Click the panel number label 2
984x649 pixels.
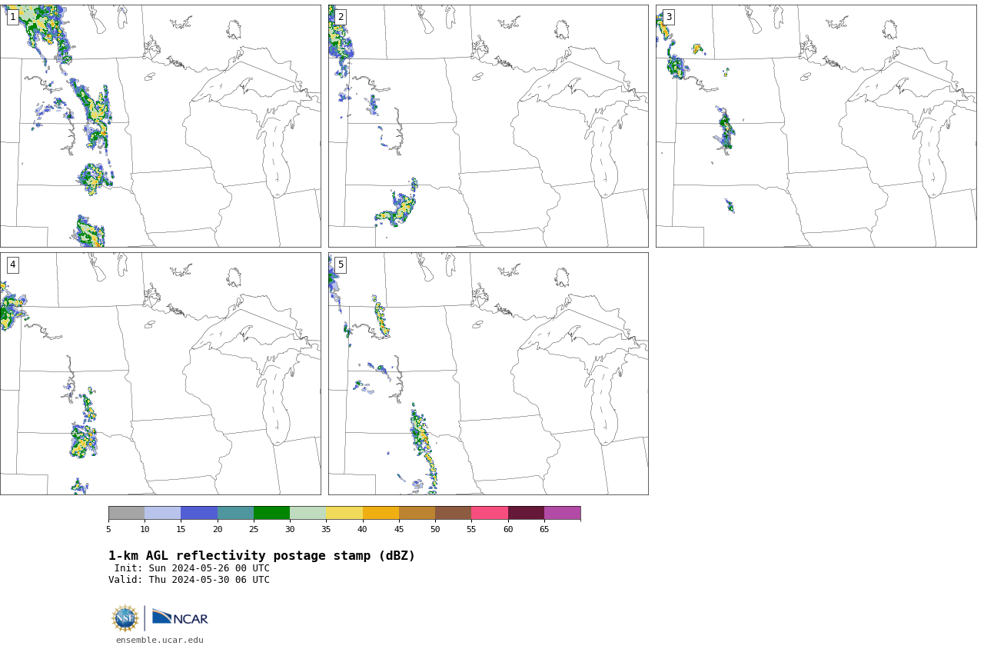[341, 17]
